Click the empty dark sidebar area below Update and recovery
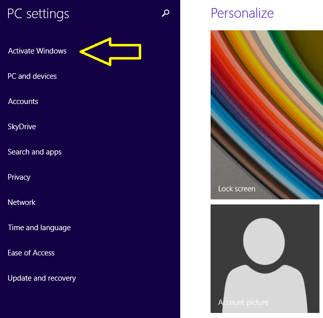The height and width of the screenshot is (318, 323). (x=90, y=300)
